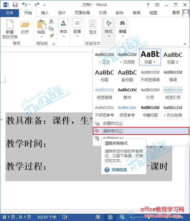190x221 pixels.
Task: Click the 打开 Open folder icon
Action: point(25,27)
